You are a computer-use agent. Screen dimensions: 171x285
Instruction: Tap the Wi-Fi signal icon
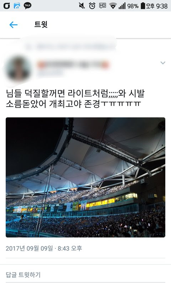click(113, 6)
